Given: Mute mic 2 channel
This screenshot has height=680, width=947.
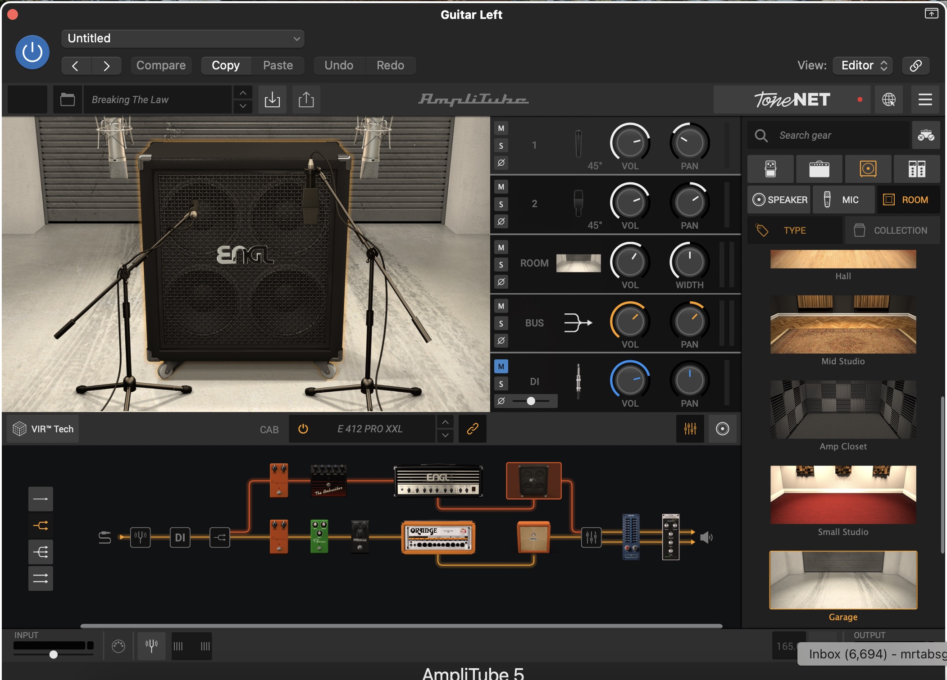Looking at the screenshot, I should click(501, 187).
